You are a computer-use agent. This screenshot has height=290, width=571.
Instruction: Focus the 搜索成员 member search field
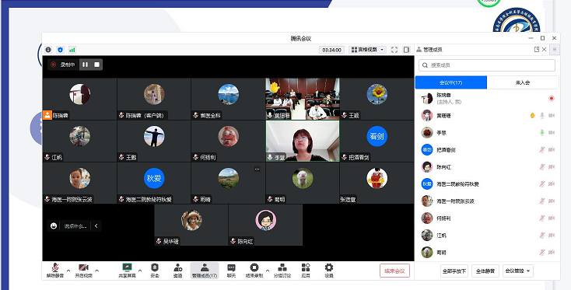pos(487,65)
